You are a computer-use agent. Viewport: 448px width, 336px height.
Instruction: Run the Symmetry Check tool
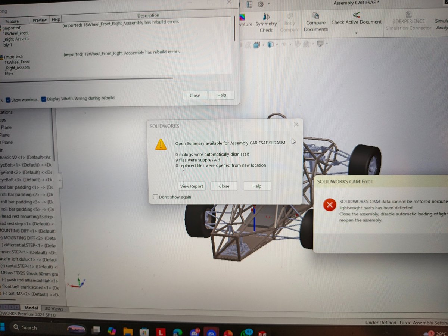[266, 22]
